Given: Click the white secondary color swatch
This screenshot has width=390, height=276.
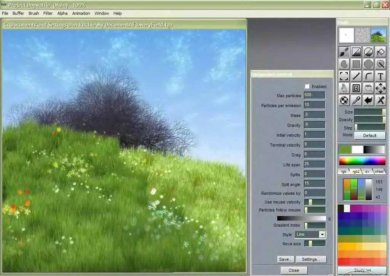Looking at the screenshot, I should 357,150.
